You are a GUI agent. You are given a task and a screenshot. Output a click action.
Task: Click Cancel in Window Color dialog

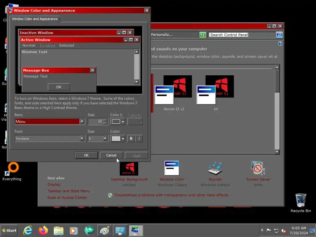pos(111,156)
